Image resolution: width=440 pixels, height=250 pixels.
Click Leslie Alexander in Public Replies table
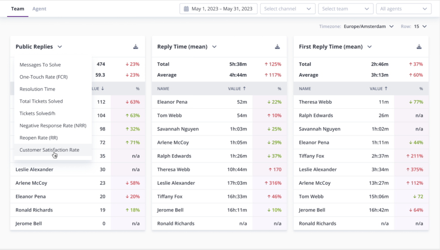click(34, 169)
